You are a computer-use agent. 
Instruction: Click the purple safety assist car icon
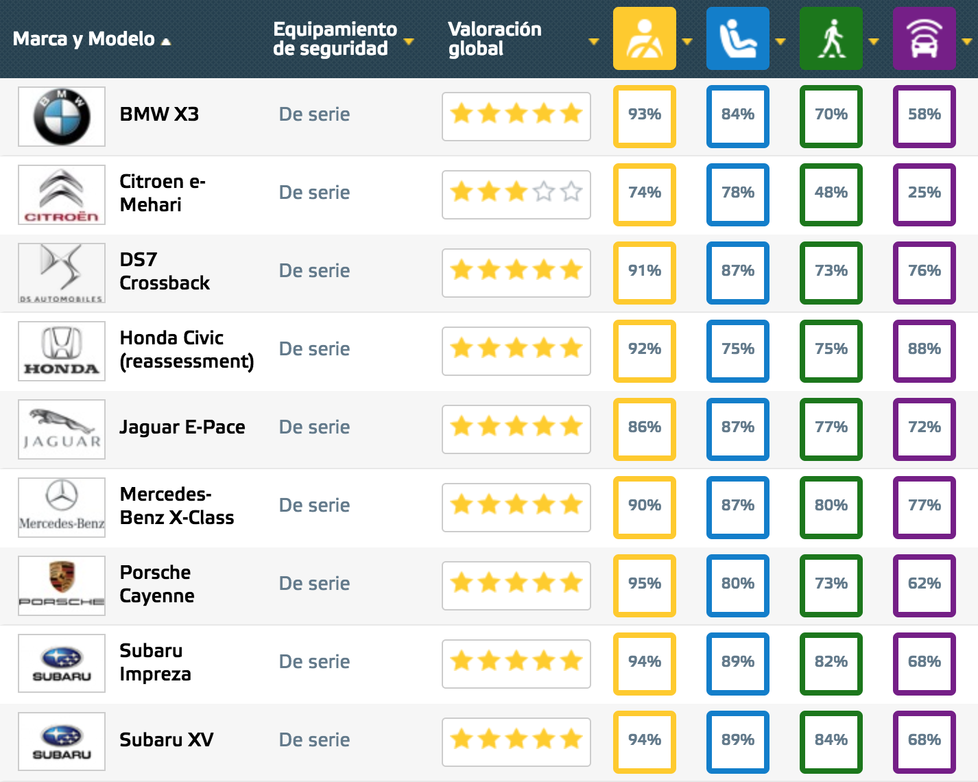[924, 38]
